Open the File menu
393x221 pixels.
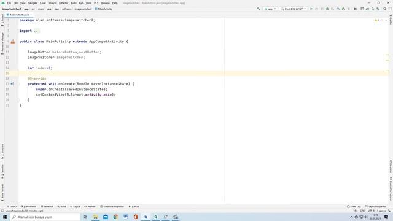tap(9, 3)
